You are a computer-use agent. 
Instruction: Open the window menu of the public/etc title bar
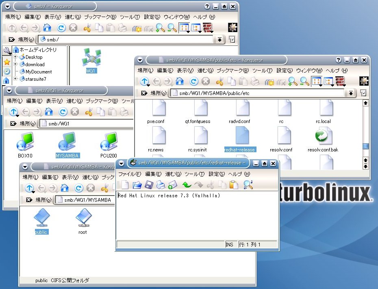coord(140,60)
